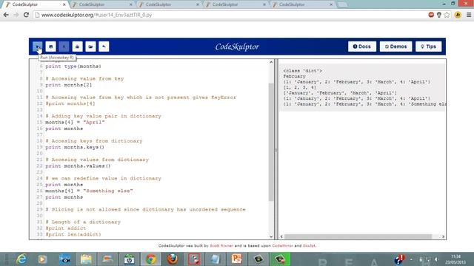Save the program using the floppy disk icon

[x=51, y=47]
